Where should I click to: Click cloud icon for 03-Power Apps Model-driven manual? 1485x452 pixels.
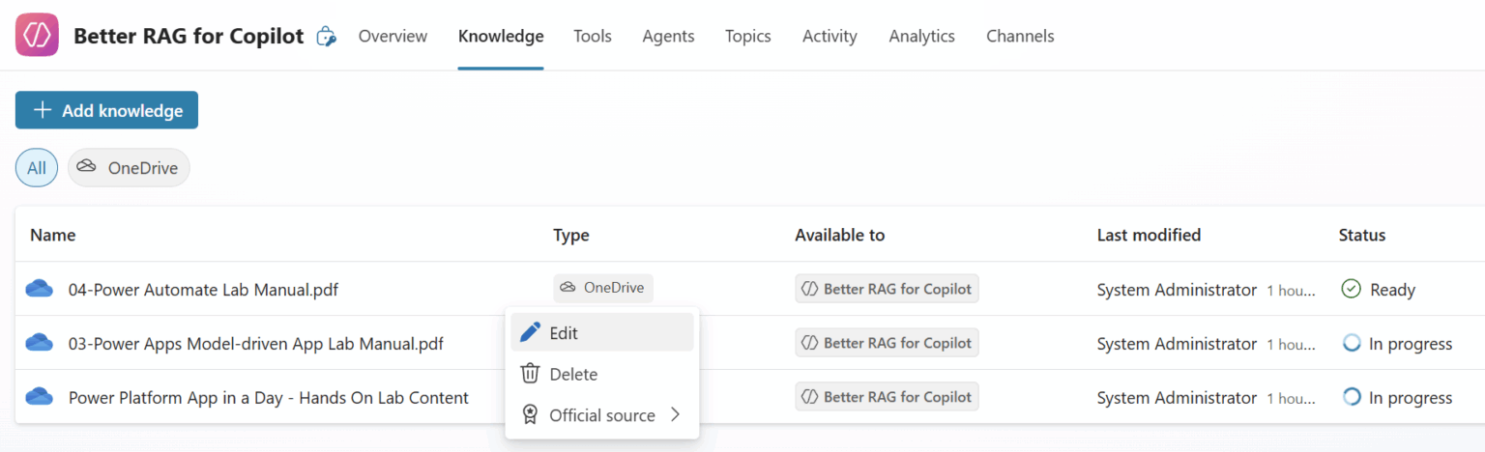coord(40,343)
